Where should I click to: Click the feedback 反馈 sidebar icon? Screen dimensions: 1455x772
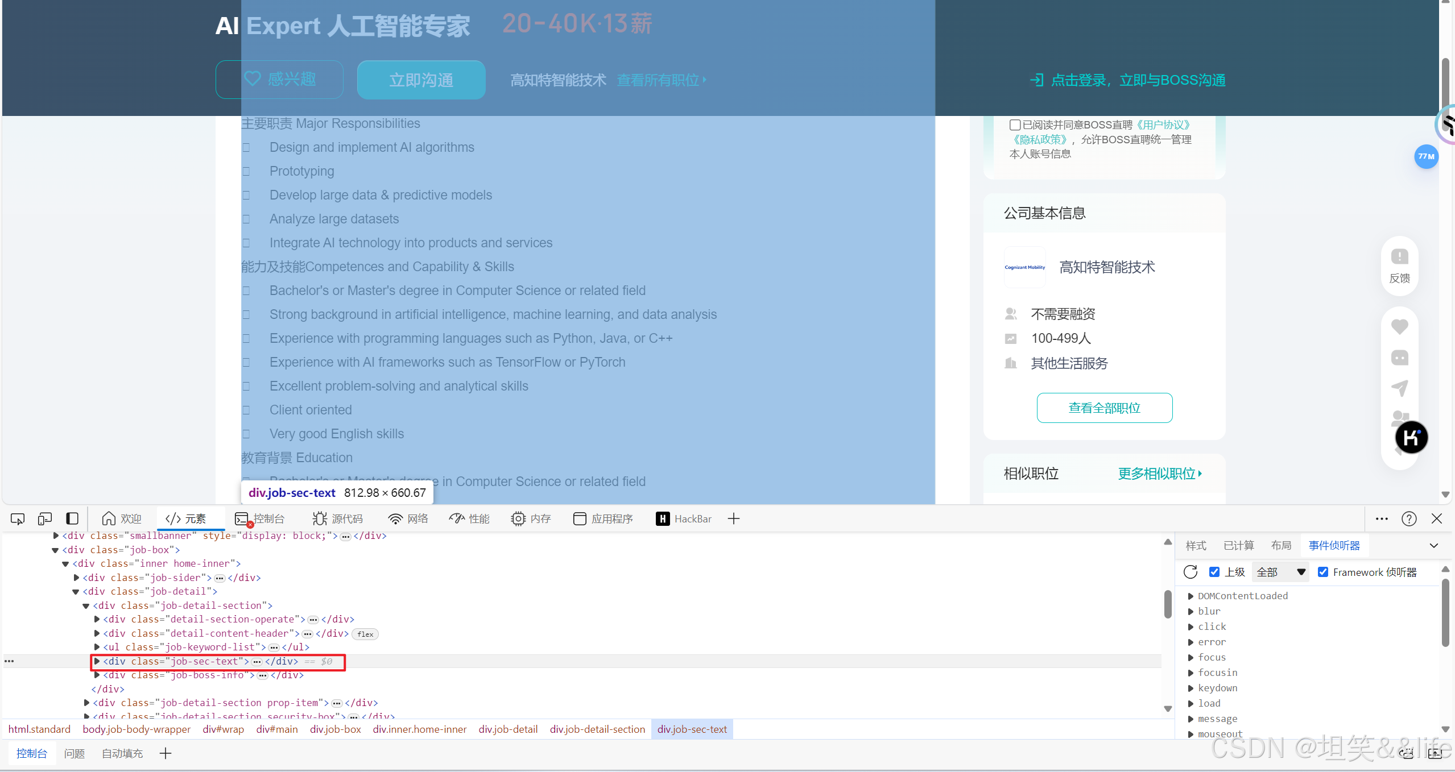pos(1399,265)
